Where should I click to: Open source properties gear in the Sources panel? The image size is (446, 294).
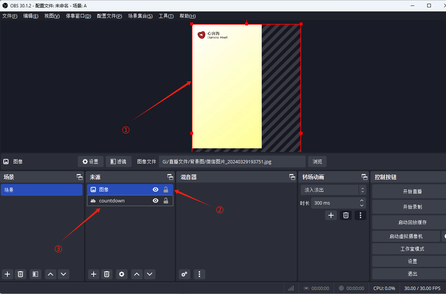coord(122,274)
